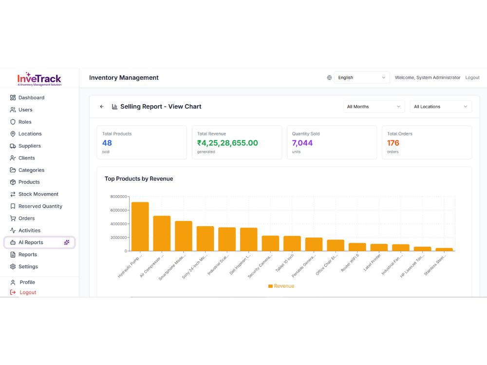Click the Reports document icon
Image resolution: width=487 pixels, height=365 pixels.
13,255
